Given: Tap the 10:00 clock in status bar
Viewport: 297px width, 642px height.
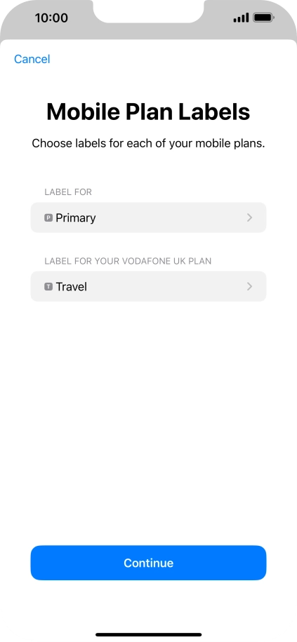Looking at the screenshot, I should click(x=51, y=18).
